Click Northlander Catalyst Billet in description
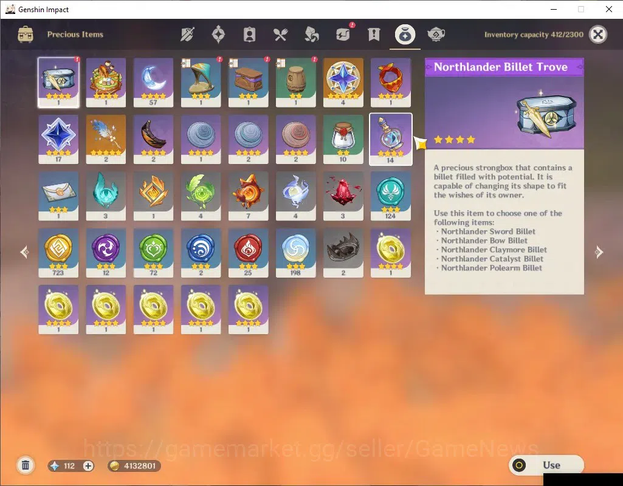The image size is (623, 486). coord(492,259)
